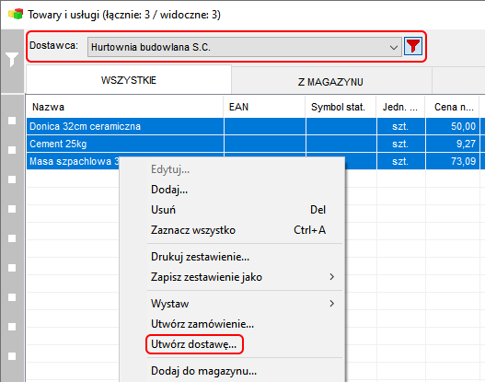Click Dodaj in the context menu

coord(169,190)
